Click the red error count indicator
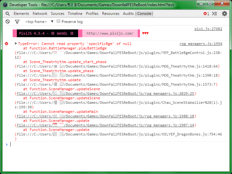 [206, 14]
